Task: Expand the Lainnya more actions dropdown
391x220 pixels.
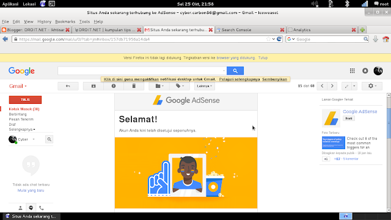Action: (x=204, y=86)
